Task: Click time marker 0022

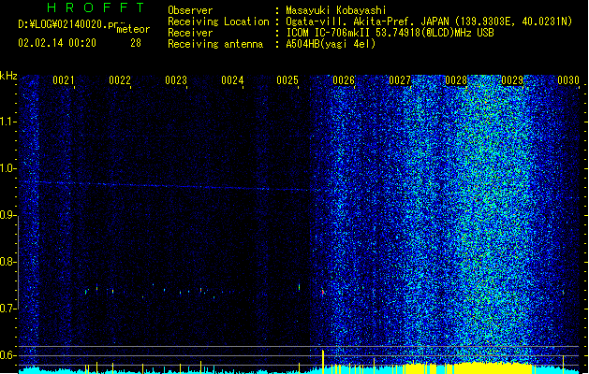Action: [120, 80]
